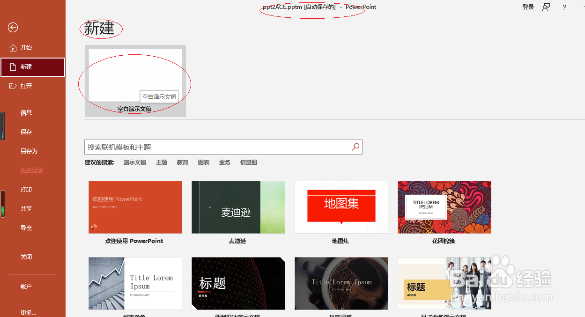Go to the 打印 page
This screenshot has height=317, width=585.
(26, 190)
